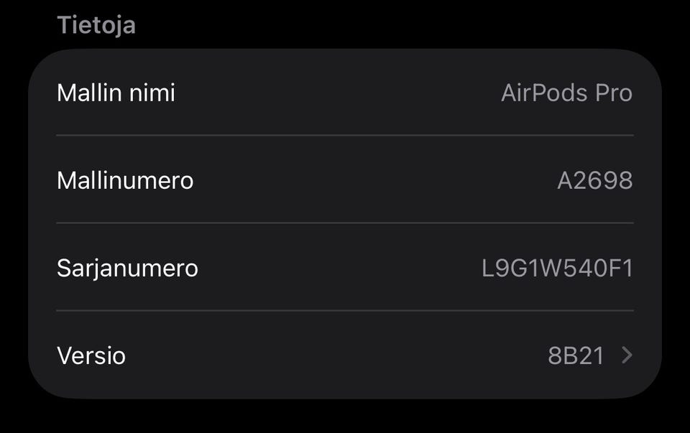Click the A2698 model number value
The image size is (690, 433).
594,180
